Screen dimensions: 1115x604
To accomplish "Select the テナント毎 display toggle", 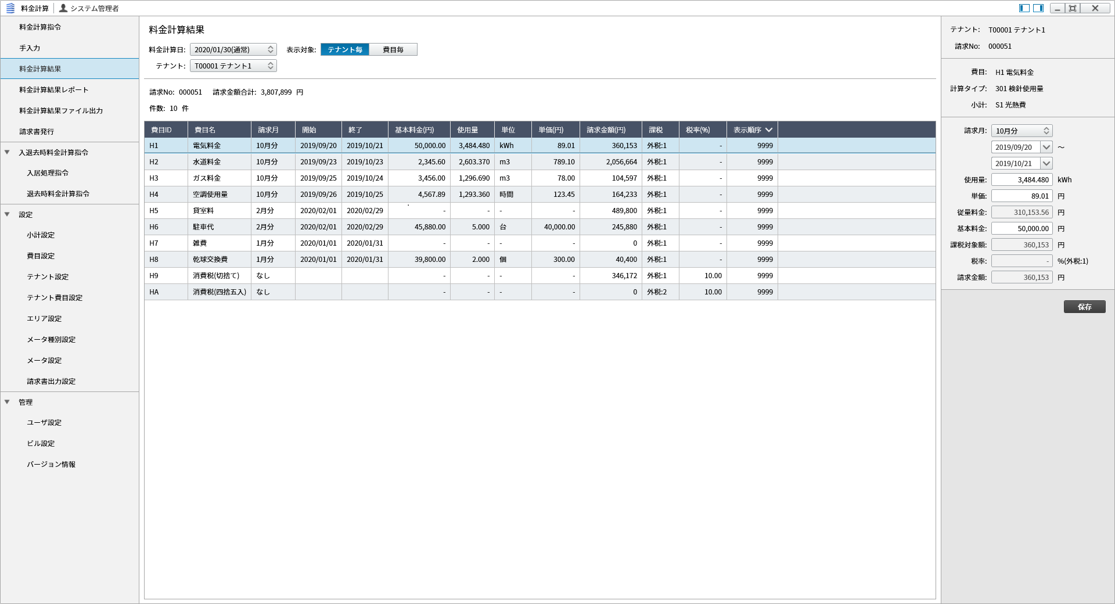I will 344,50.
